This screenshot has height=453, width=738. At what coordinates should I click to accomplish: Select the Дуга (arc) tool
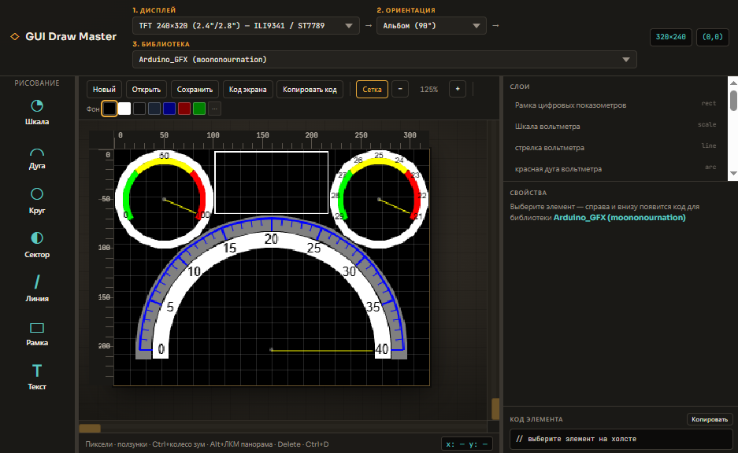tap(37, 157)
